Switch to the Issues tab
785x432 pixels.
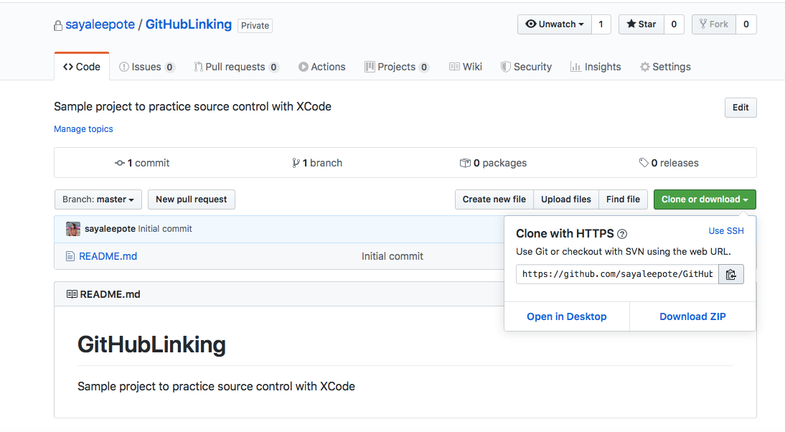click(x=146, y=67)
